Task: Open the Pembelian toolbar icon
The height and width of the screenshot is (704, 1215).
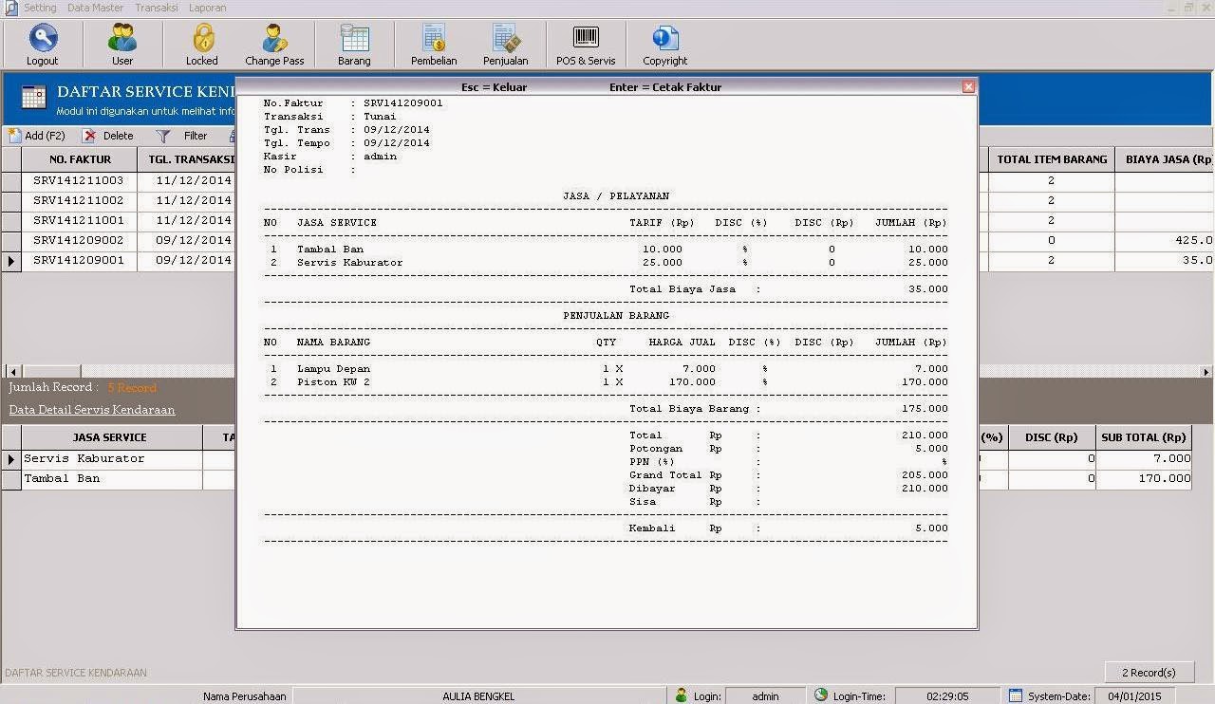Action: [x=434, y=45]
